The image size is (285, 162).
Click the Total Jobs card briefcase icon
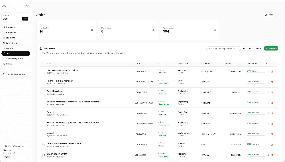[x=91, y=30]
